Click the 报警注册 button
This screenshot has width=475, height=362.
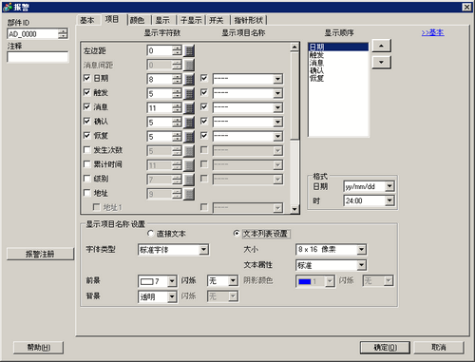[40, 254]
